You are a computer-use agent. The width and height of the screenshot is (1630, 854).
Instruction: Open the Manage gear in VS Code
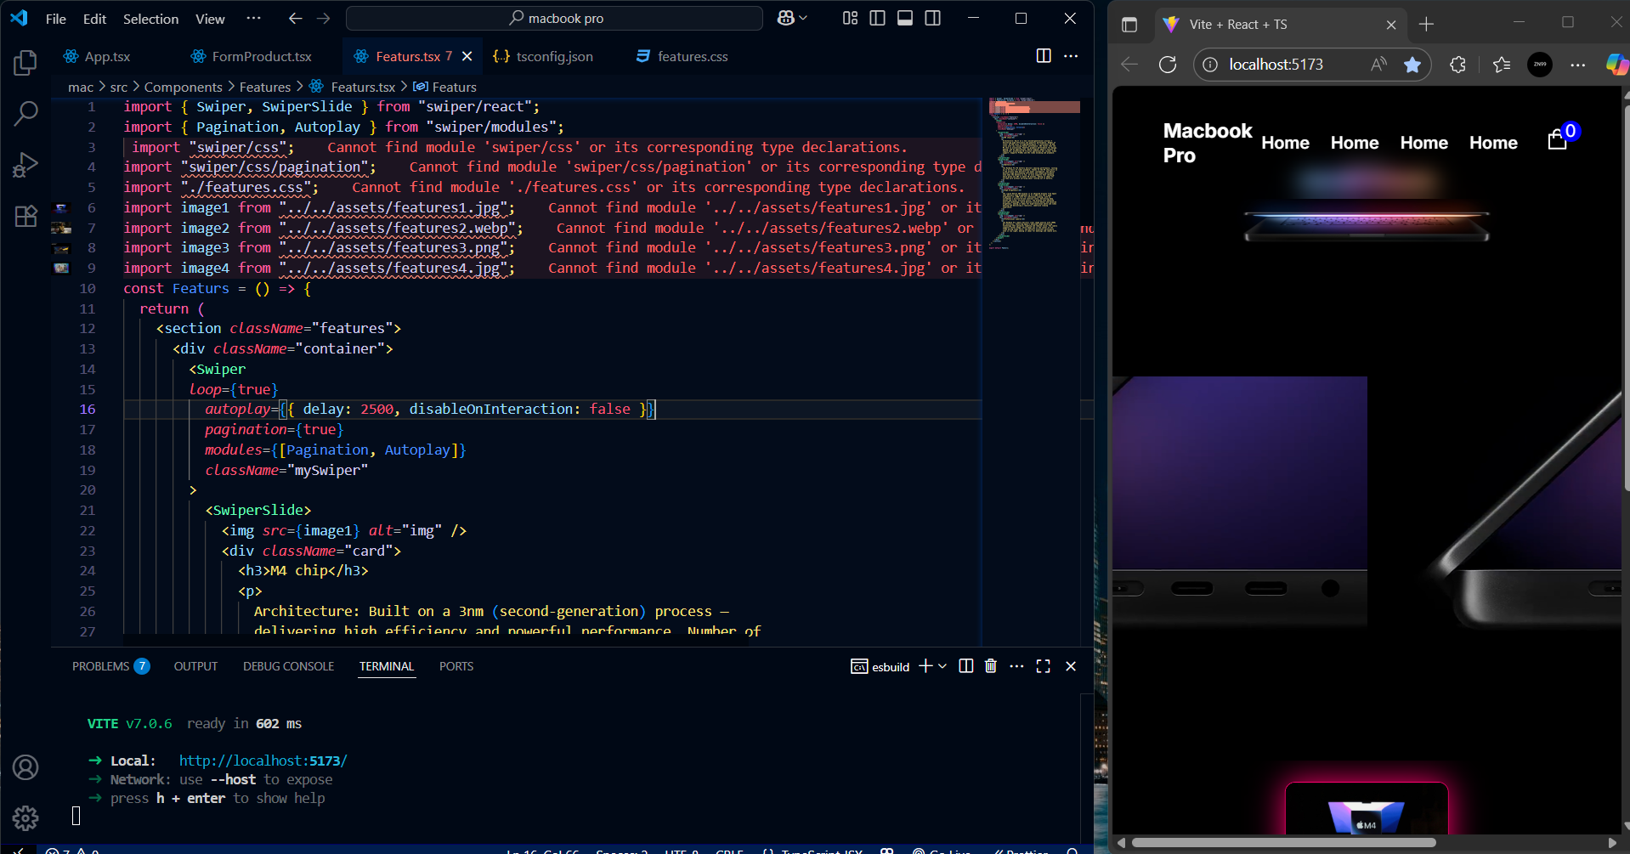point(25,817)
